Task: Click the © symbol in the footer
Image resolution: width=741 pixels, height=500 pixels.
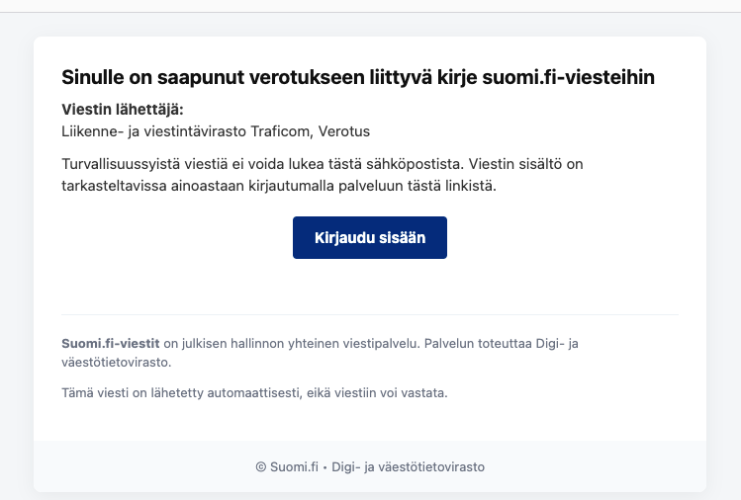Action: point(260,467)
